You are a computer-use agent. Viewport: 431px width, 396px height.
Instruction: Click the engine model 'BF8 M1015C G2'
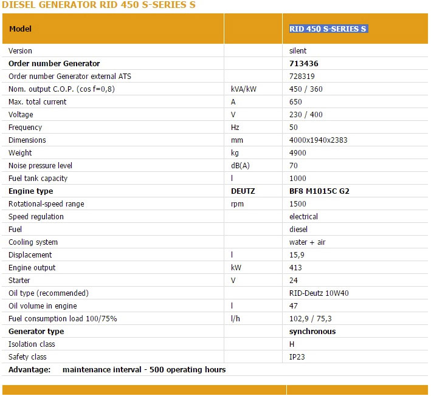[x=319, y=191]
